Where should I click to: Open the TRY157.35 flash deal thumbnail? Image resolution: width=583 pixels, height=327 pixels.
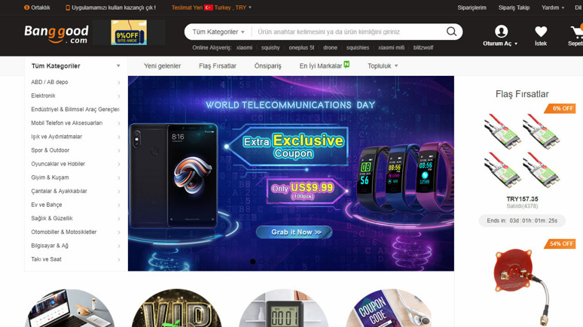tap(522, 150)
